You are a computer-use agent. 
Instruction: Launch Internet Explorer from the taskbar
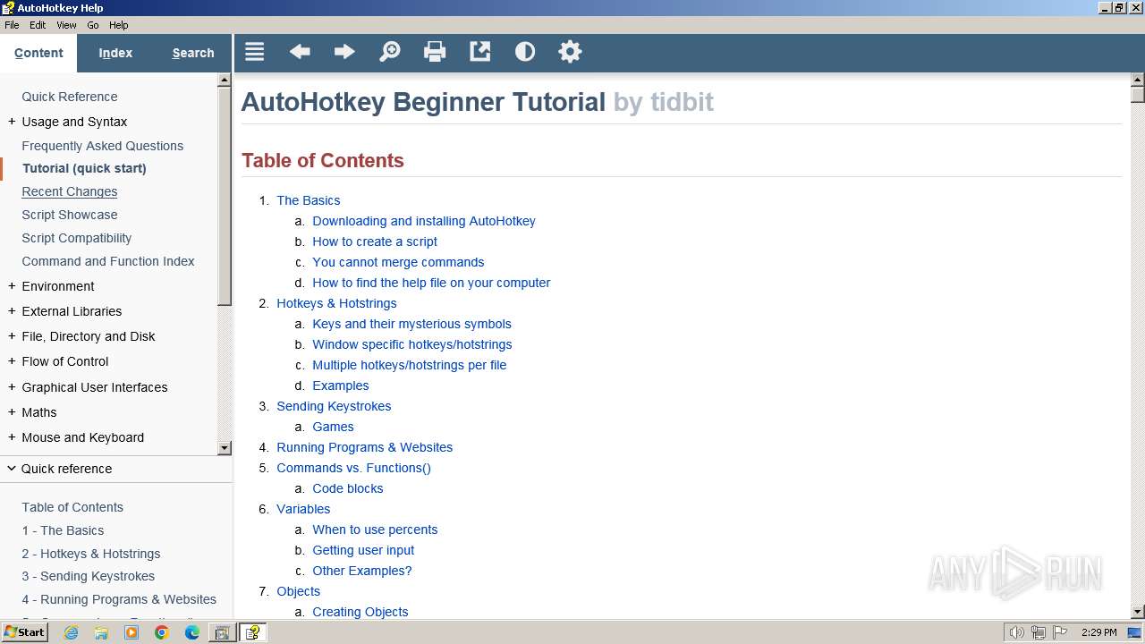(71, 632)
